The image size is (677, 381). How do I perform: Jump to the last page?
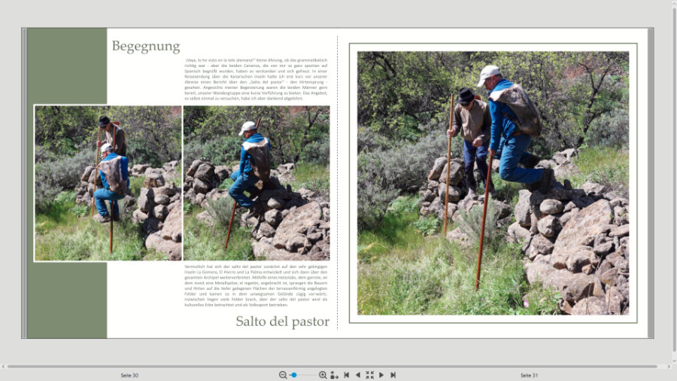click(393, 375)
